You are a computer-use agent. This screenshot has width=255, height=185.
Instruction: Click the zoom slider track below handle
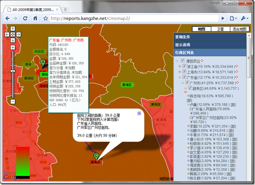coord(13,86)
